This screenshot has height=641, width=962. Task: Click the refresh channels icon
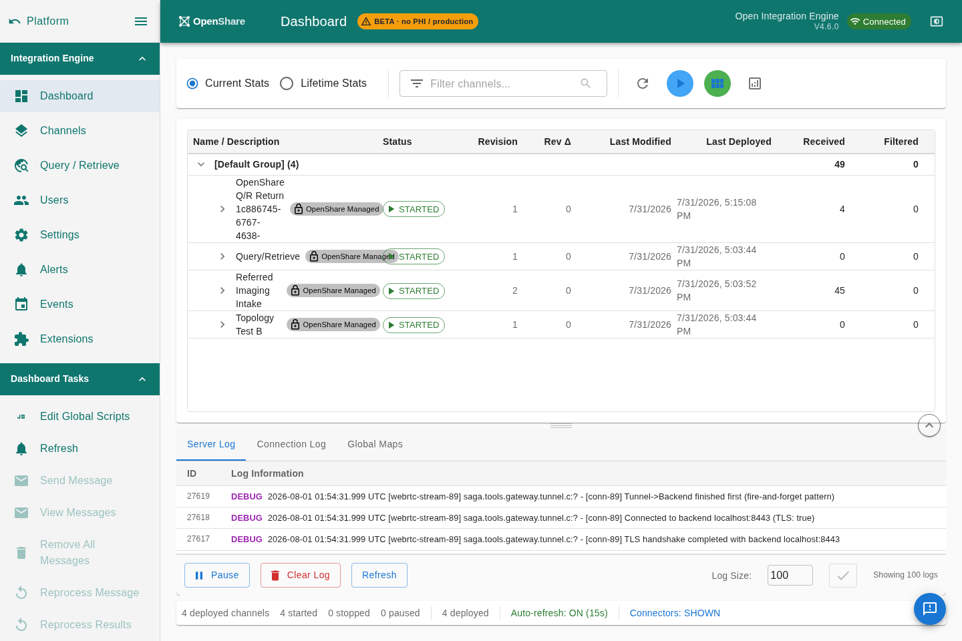[x=643, y=83]
